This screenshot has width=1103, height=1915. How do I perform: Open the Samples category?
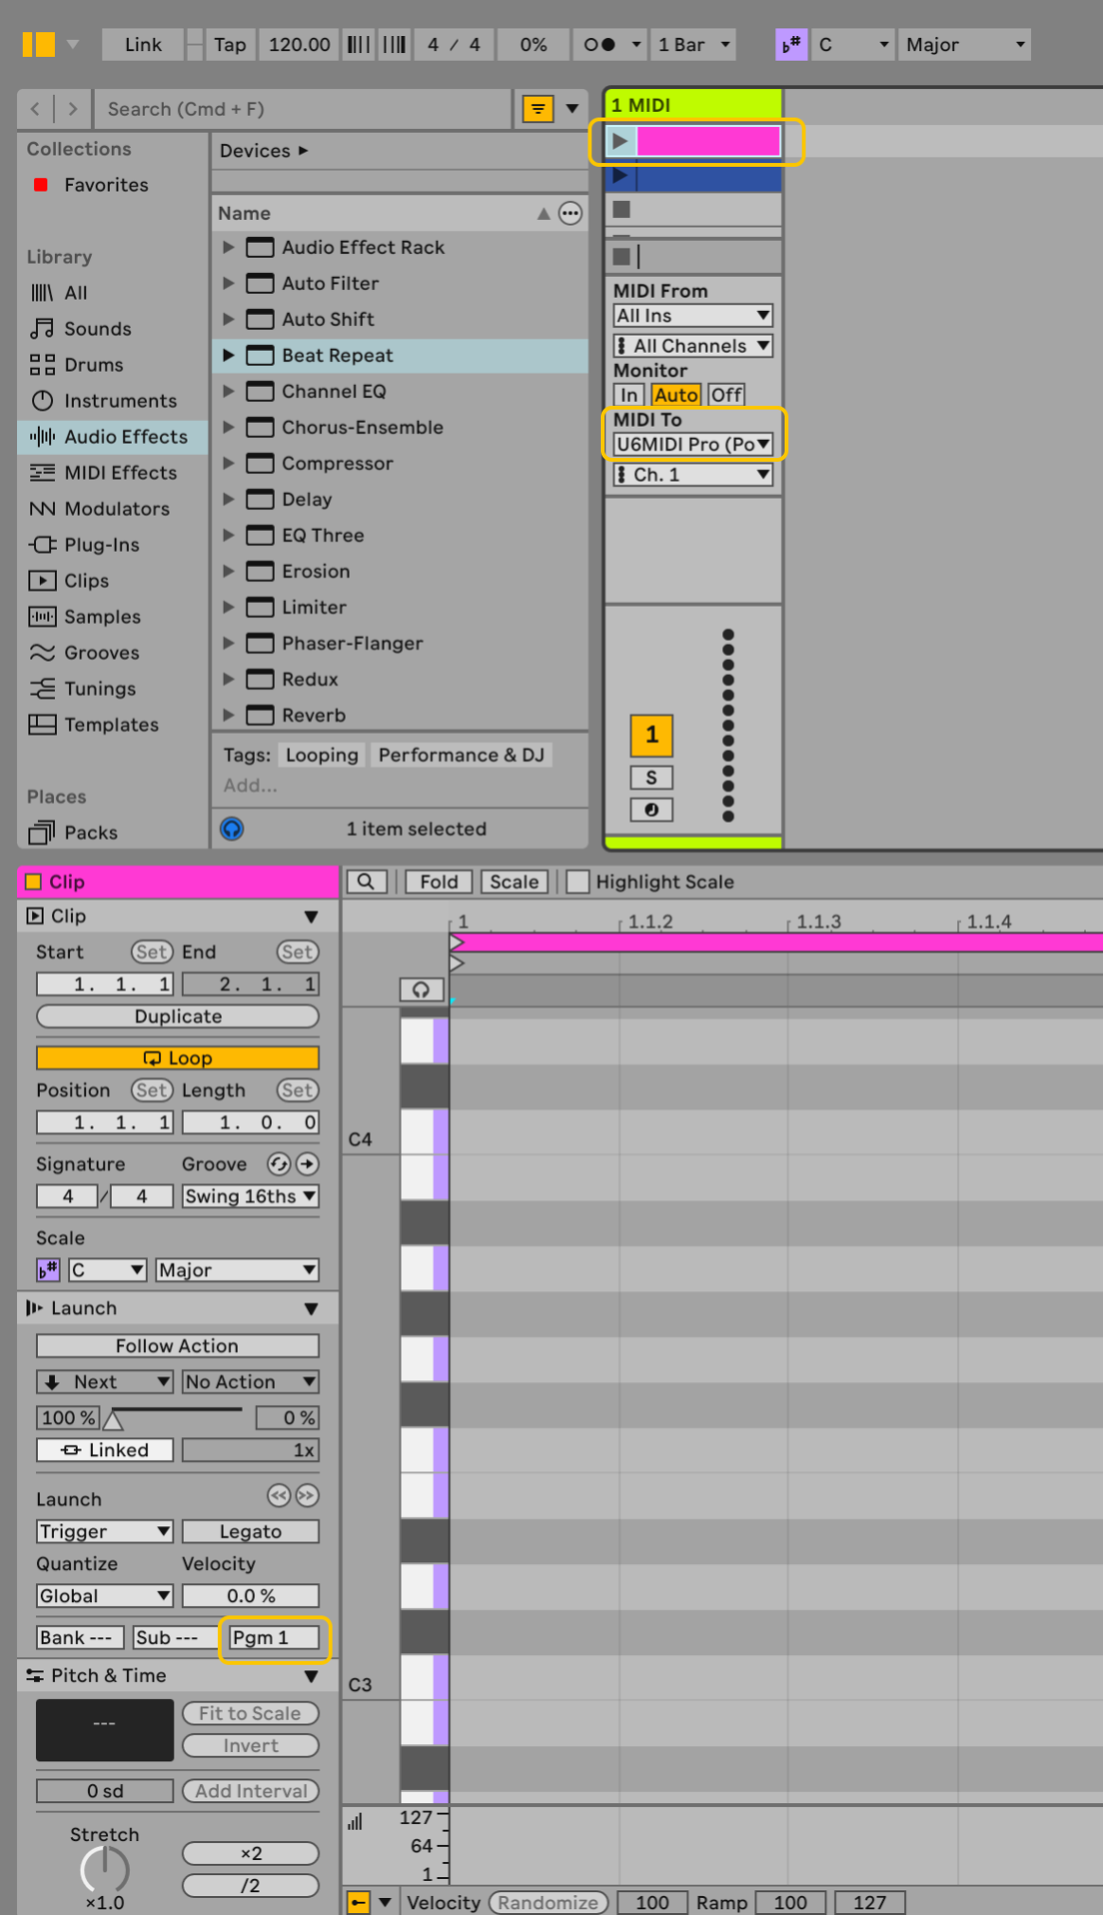[102, 617]
